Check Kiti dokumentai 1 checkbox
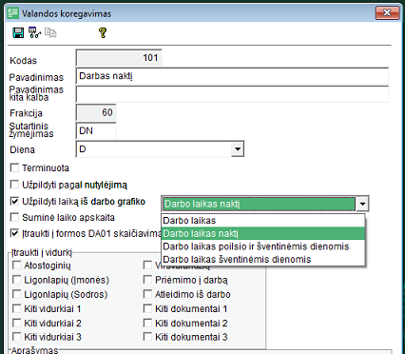This screenshot has height=354, width=405. pyautogui.click(x=147, y=308)
